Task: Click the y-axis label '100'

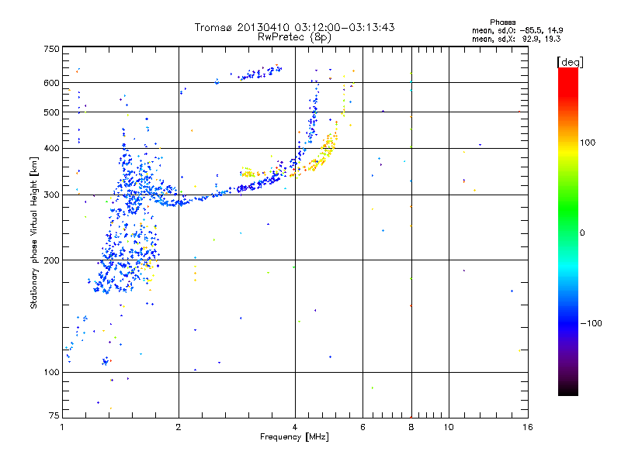Action: (x=51, y=372)
